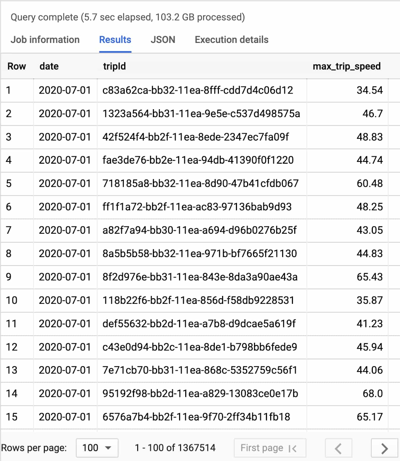Select tripId 7e71cb70-bb31-11ea-868c-5352759c56f1
Image resolution: width=400 pixels, height=461 pixels.
200,370
